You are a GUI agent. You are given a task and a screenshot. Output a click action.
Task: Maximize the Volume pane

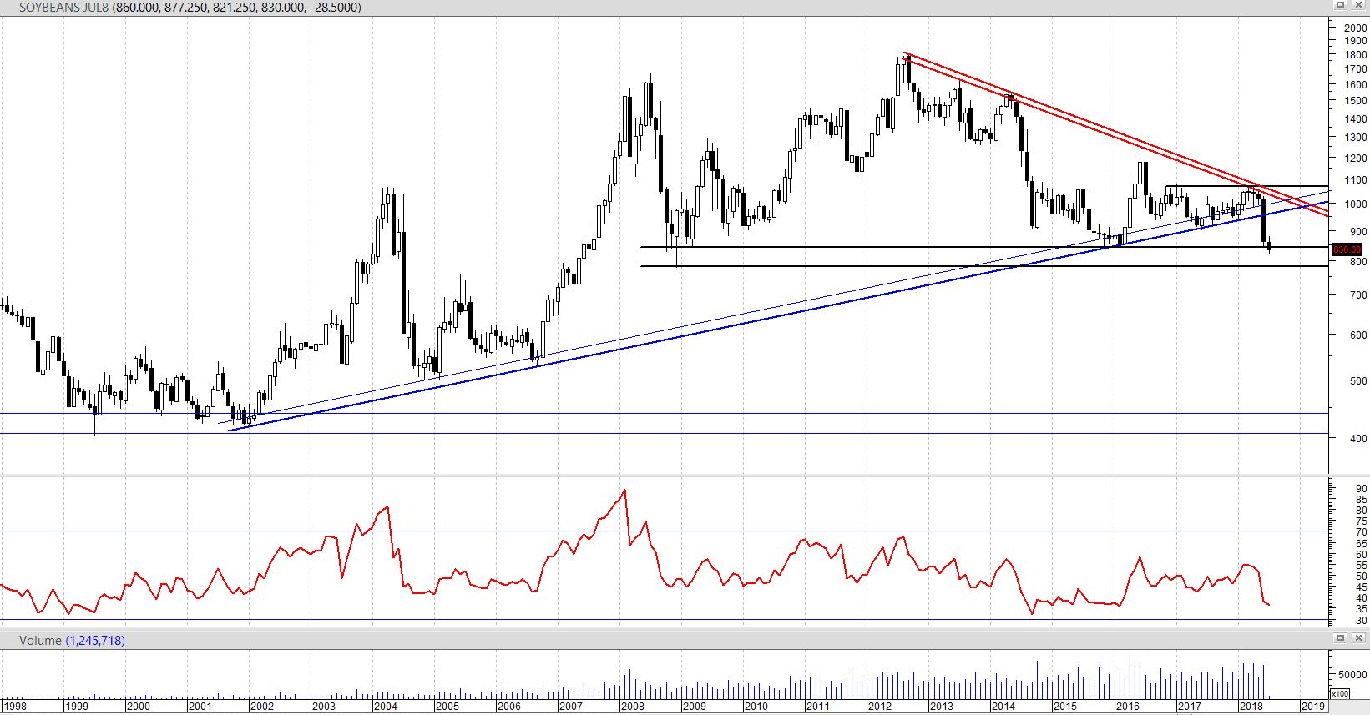(x=1341, y=638)
